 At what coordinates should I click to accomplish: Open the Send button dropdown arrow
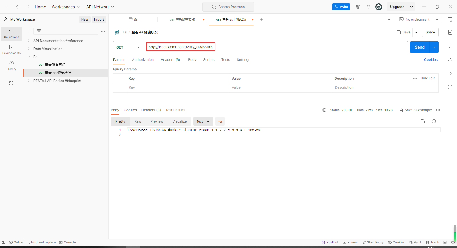point(434,47)
